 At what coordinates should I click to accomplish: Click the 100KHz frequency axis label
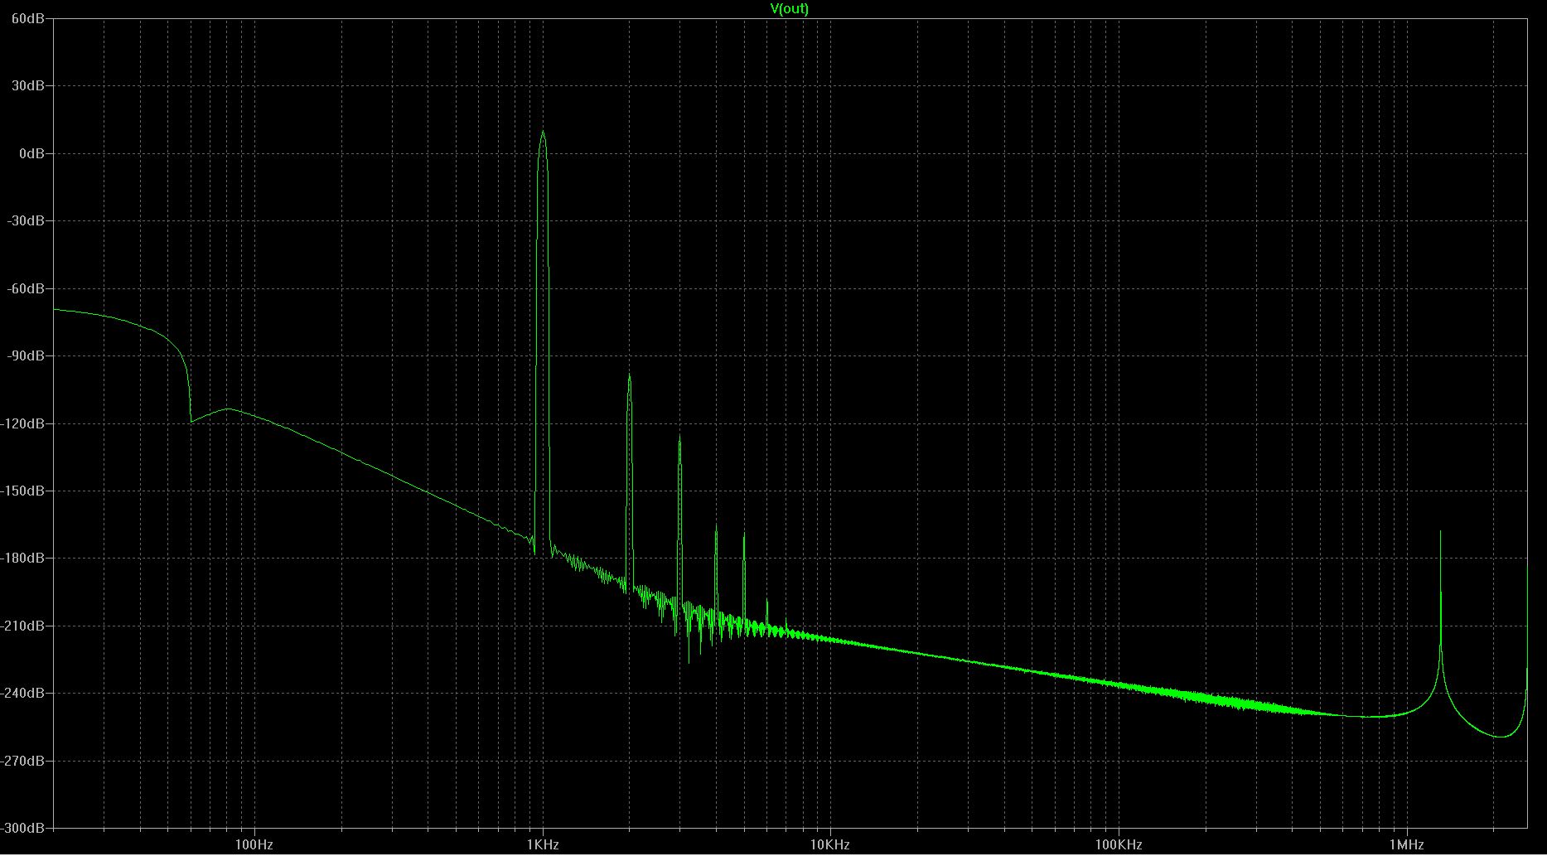[x=1119, y=845]
